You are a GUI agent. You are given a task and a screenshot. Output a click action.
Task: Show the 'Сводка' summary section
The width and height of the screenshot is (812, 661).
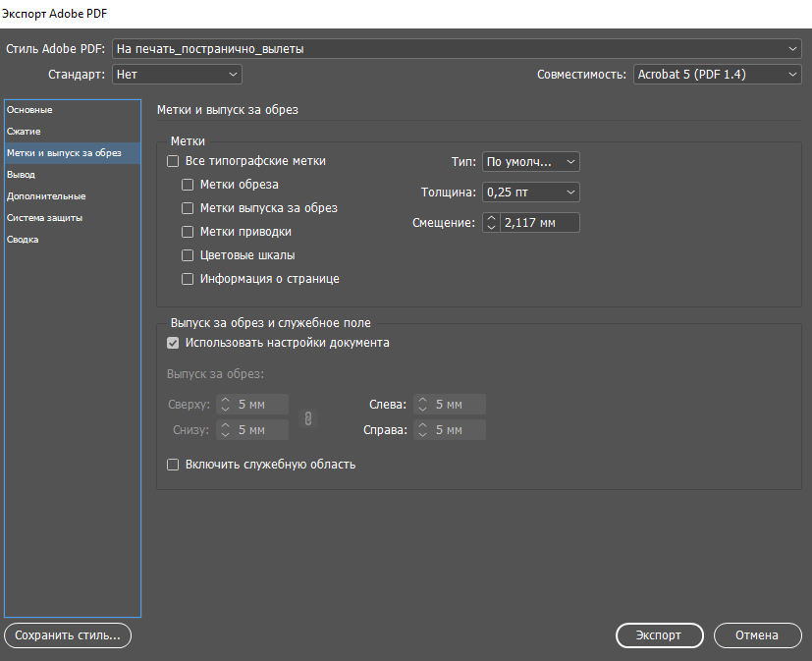pos(73,240)
